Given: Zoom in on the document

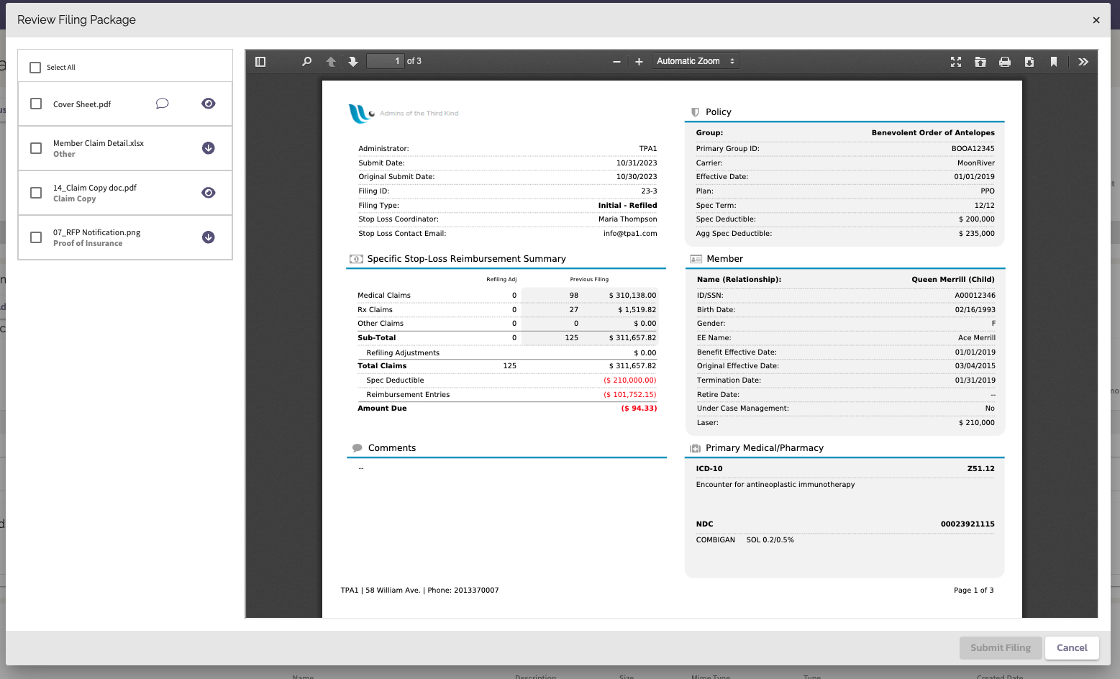Looking at the screenshot, I should coord(639,61).
